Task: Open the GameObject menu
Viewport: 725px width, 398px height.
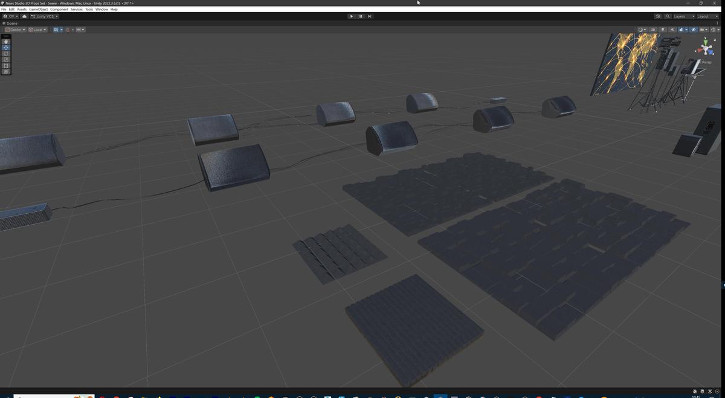Action: pyautogui.click(x=39, y=10)
